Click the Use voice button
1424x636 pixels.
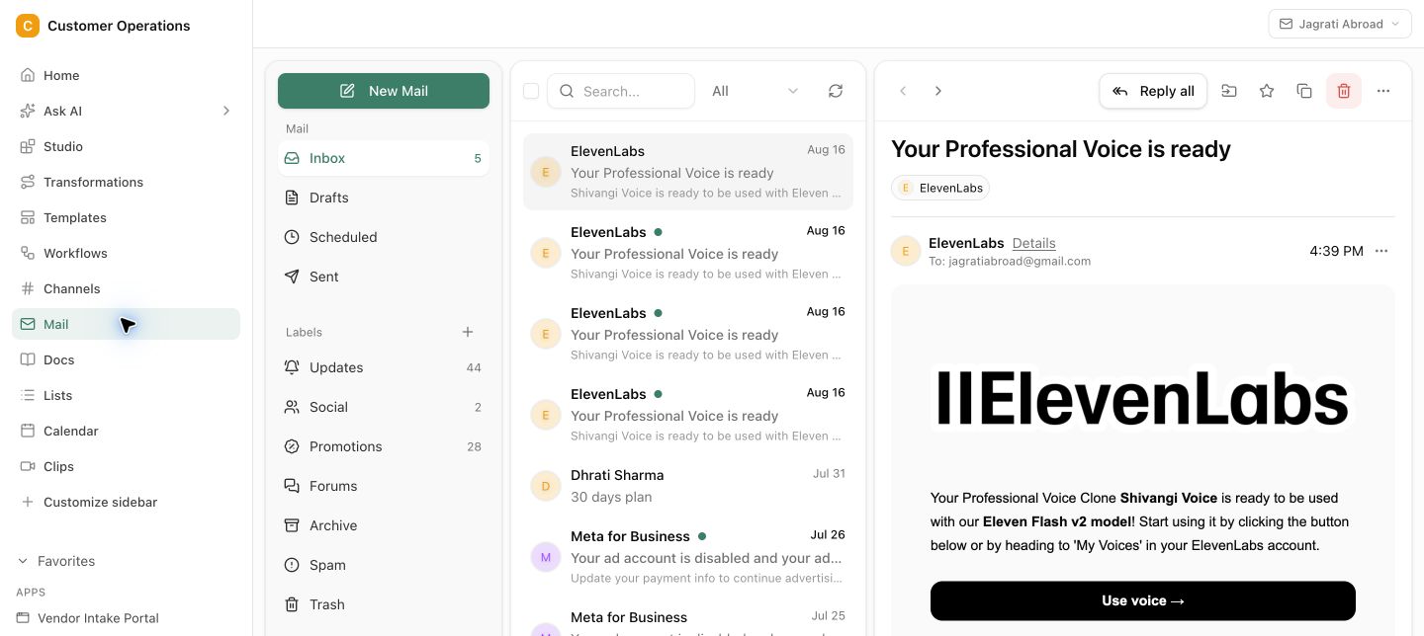click(1143, 600)
